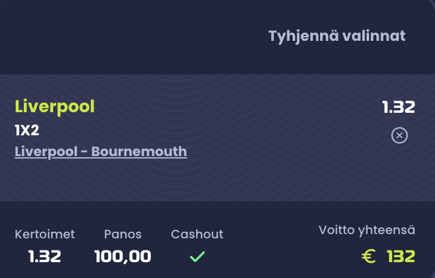Click the Voitto yhteensä label
The image size is (435, 278).
[x=367, y=230]
